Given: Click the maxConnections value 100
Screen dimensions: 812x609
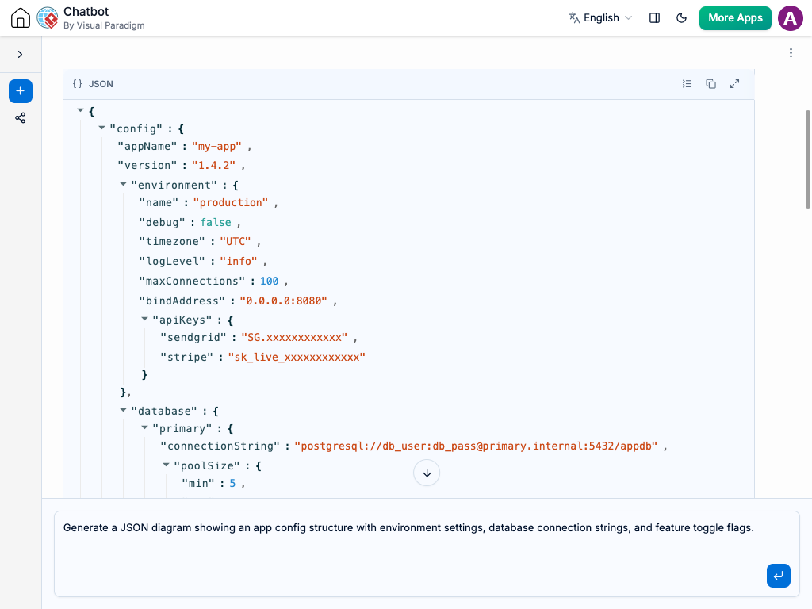Looking at the screenshot, I should click(x=270, y=282).
